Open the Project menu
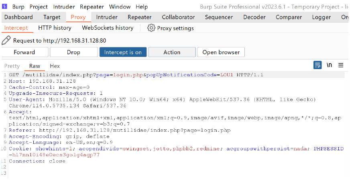Image resolution: width=350 pixels, height=180 pixels. pos(39,7)
